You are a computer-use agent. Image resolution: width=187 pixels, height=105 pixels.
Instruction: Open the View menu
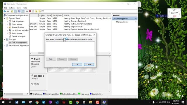(19, 8)
